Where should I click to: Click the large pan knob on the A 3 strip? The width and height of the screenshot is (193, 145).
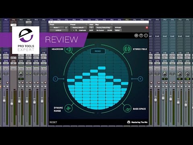(21, 74)
